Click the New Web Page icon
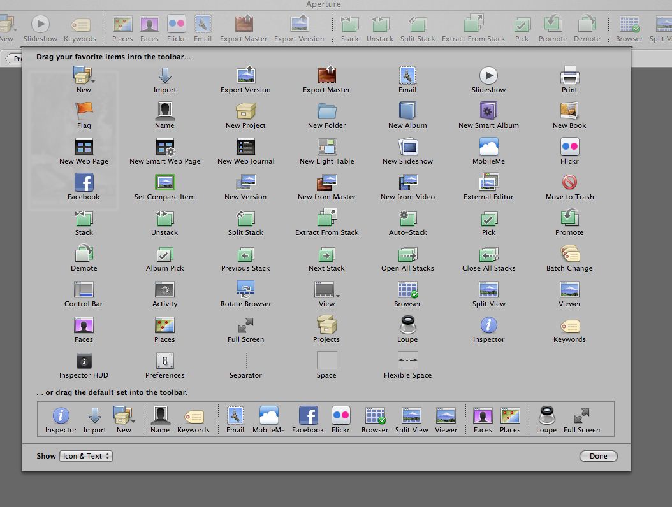The width and height of the screenshot is (672, 507). [x=84, y=147]
